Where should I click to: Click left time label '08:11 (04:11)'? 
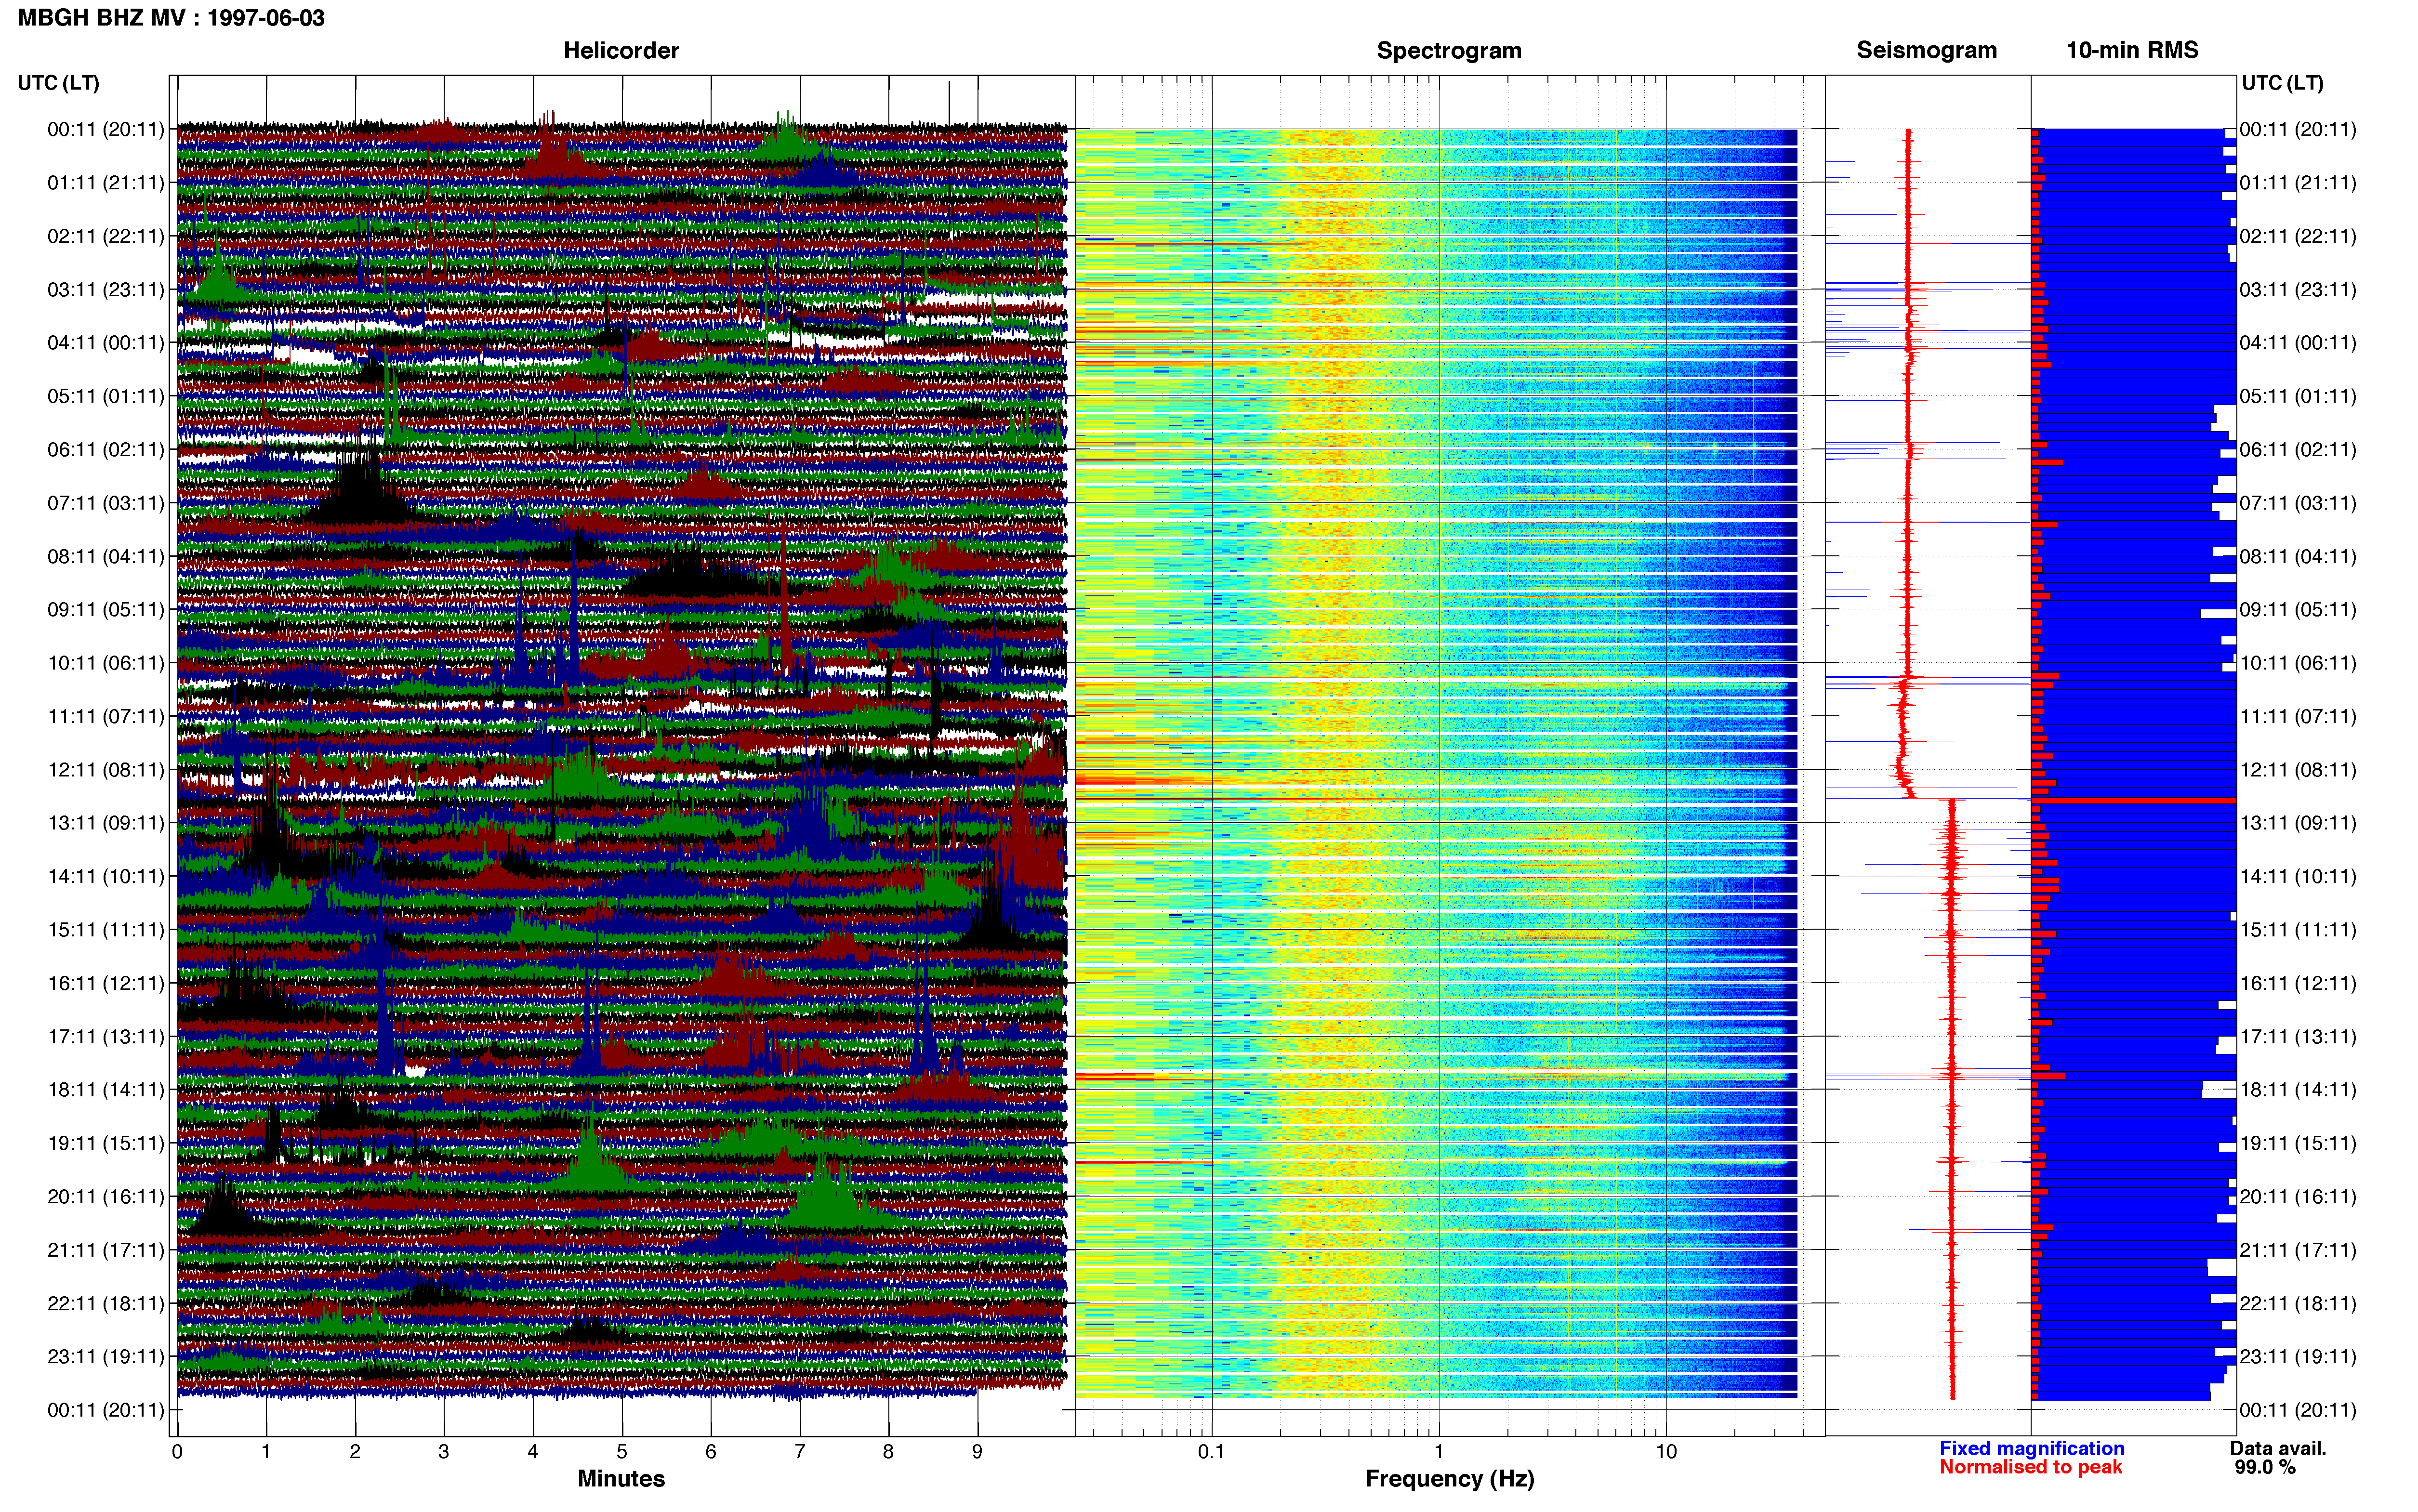click(106, 556)
